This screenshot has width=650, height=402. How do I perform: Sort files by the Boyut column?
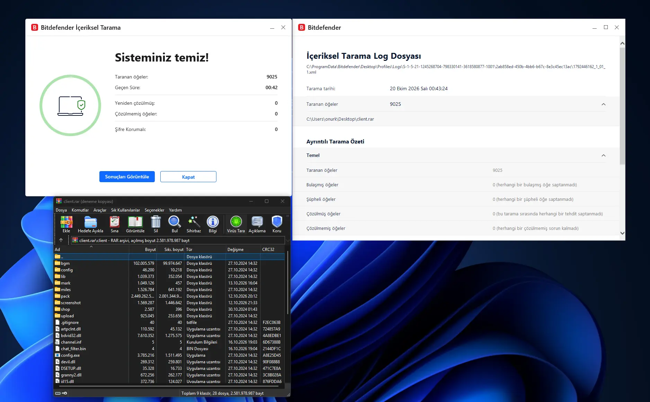coord(143,250)
